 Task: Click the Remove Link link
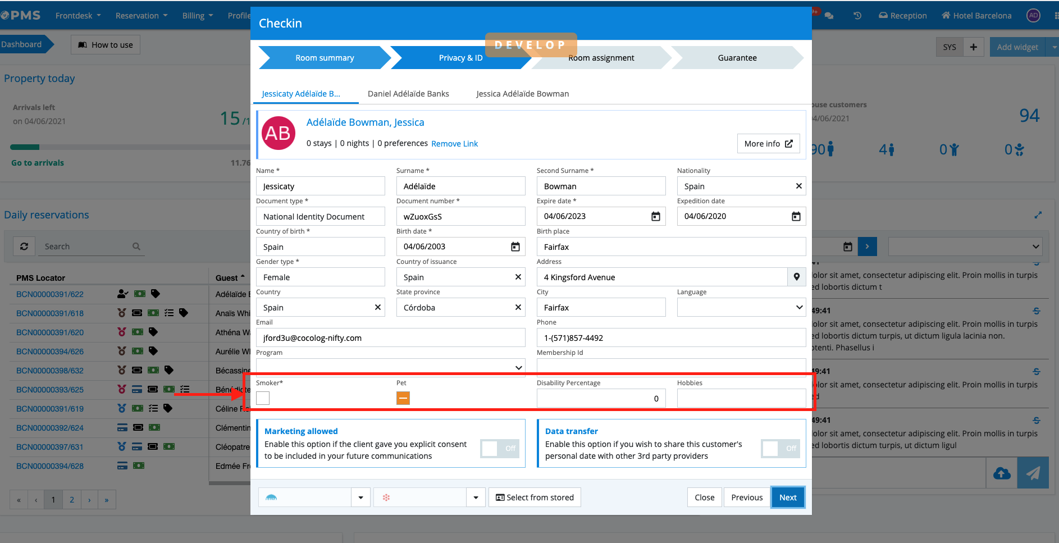tap(454, 144)
